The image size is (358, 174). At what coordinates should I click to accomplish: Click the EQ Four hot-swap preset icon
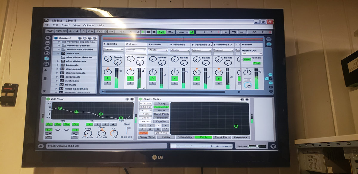pos(127,99)
